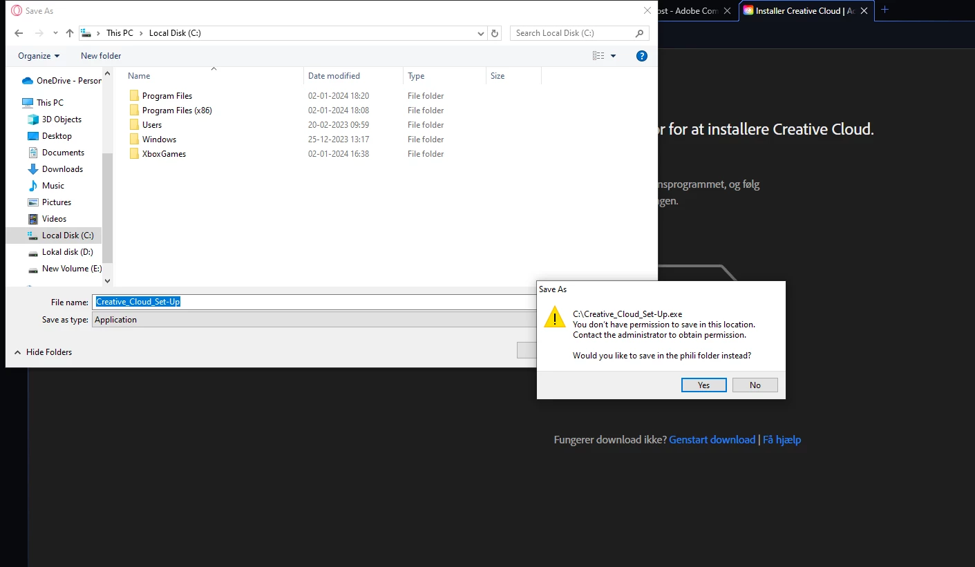Click the yellow warning triangle icon
Viewport: 975px width, 567px height.
555,317
